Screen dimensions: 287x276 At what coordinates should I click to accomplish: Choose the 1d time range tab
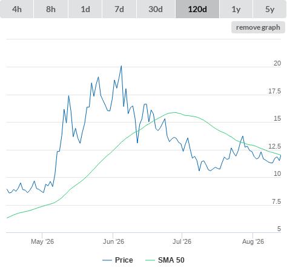(x=85, y=9)
